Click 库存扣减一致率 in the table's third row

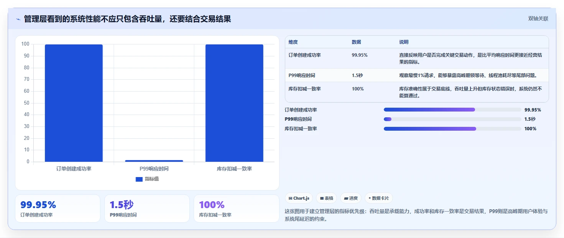click(x=305, y=89)
